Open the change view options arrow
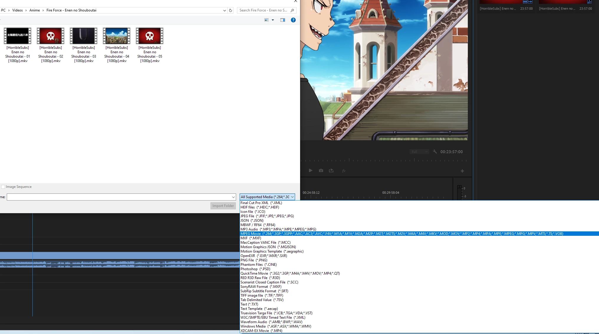The width and height of the screenshot is (599, 334). tap(273, 20)
